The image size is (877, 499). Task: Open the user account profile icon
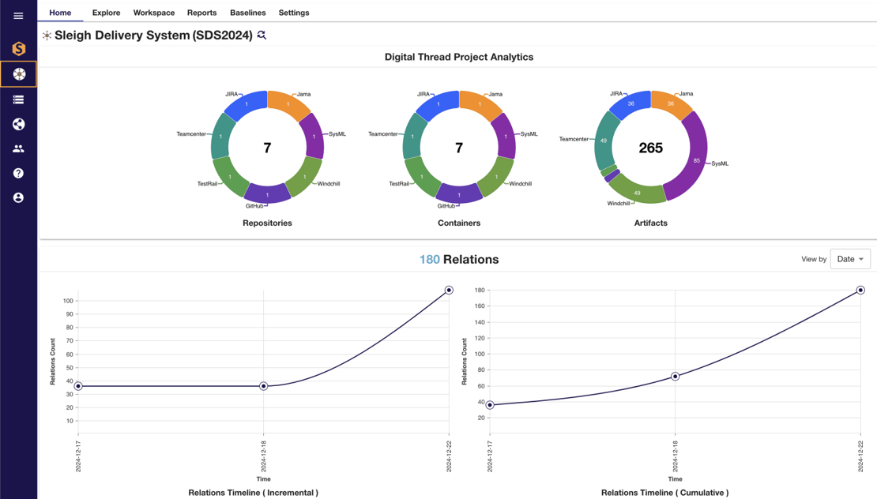(x=18, y=198)
